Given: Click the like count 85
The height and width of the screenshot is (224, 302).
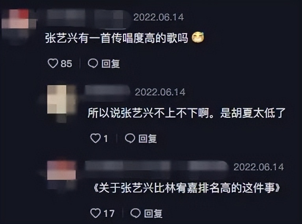Looking at the screenshot, I should [x=67, y=64].
